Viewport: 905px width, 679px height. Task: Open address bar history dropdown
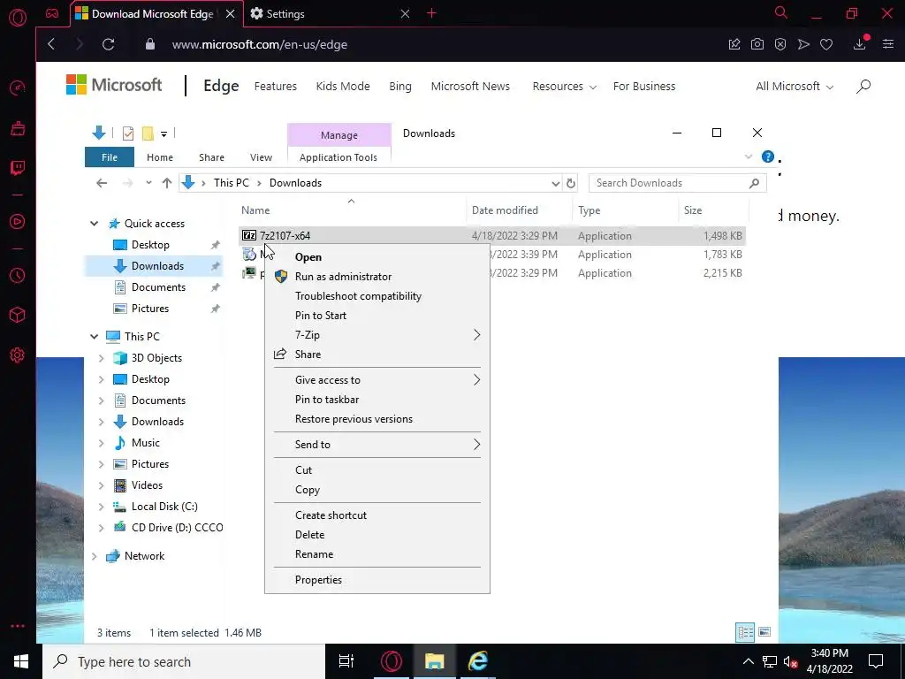point(555,183)
